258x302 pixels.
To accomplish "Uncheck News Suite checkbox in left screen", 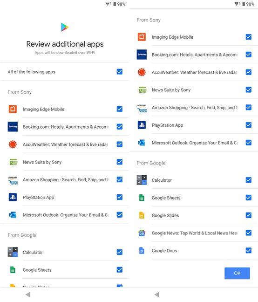I will click(x=120, y=162).
